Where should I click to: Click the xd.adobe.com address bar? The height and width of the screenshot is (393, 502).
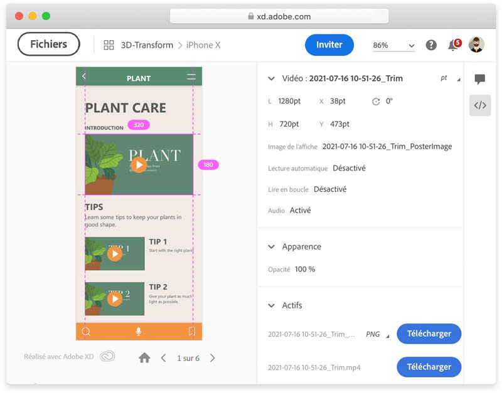(x=279, y=16)
